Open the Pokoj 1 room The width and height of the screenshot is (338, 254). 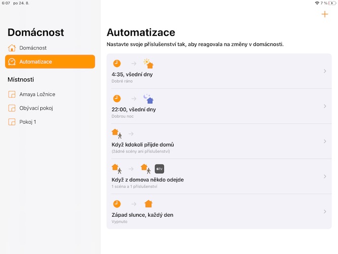28,122
